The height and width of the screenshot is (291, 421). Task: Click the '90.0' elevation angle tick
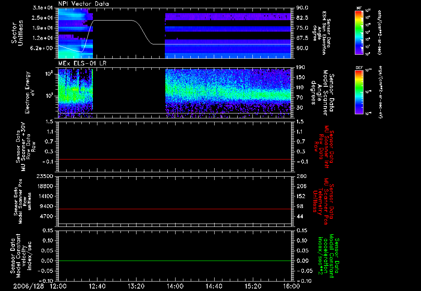[x=303, y=8]
